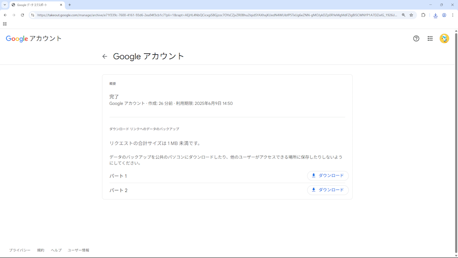Open the Chrome extensions puzzle icon

tap(423, 15)
